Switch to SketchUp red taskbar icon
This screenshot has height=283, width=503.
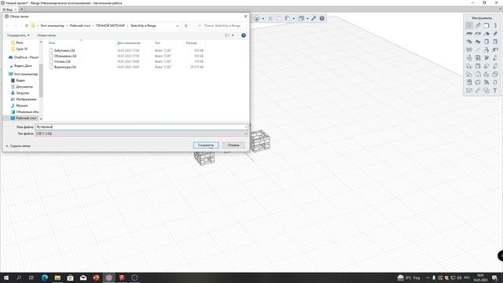point(122,277)
